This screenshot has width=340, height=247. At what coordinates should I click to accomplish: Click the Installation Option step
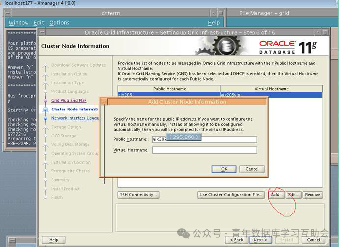coord(69,74)
